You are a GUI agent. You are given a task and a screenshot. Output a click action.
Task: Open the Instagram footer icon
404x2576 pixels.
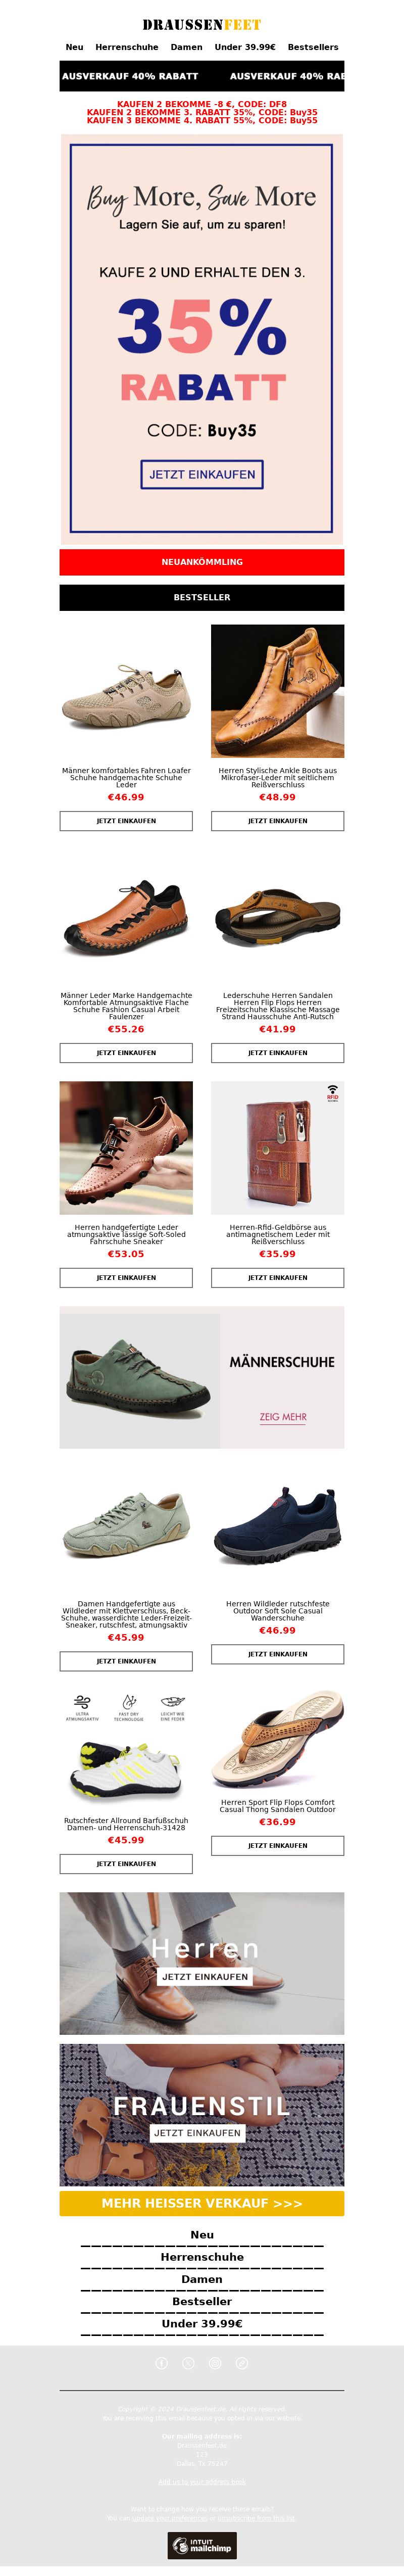[x=215, y=2363]
